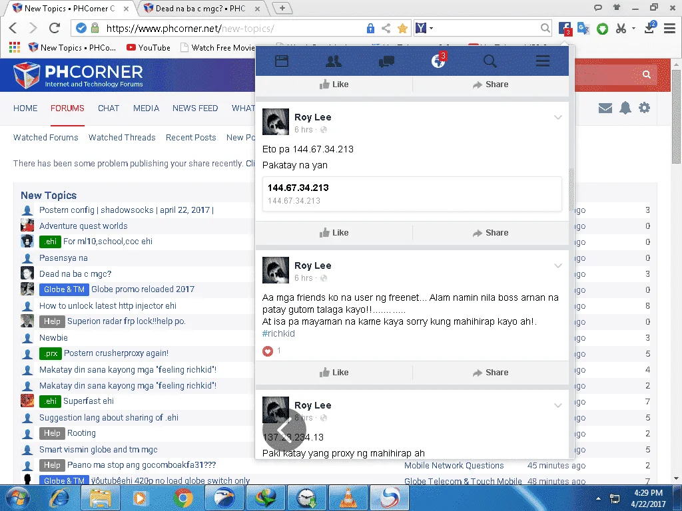
Task: Open PHCorner inbox envelope icon
Action: [x=605, y=108]
